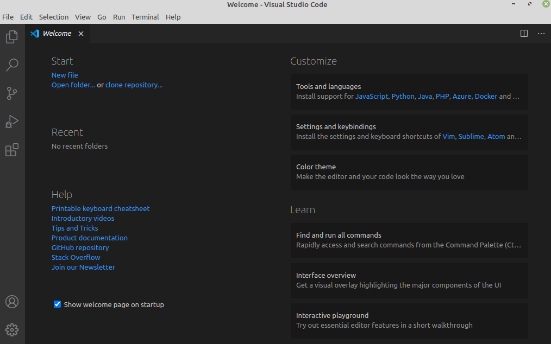Click the Accounts icon in activity bar
Screen dimensions: 551x344
12,302
